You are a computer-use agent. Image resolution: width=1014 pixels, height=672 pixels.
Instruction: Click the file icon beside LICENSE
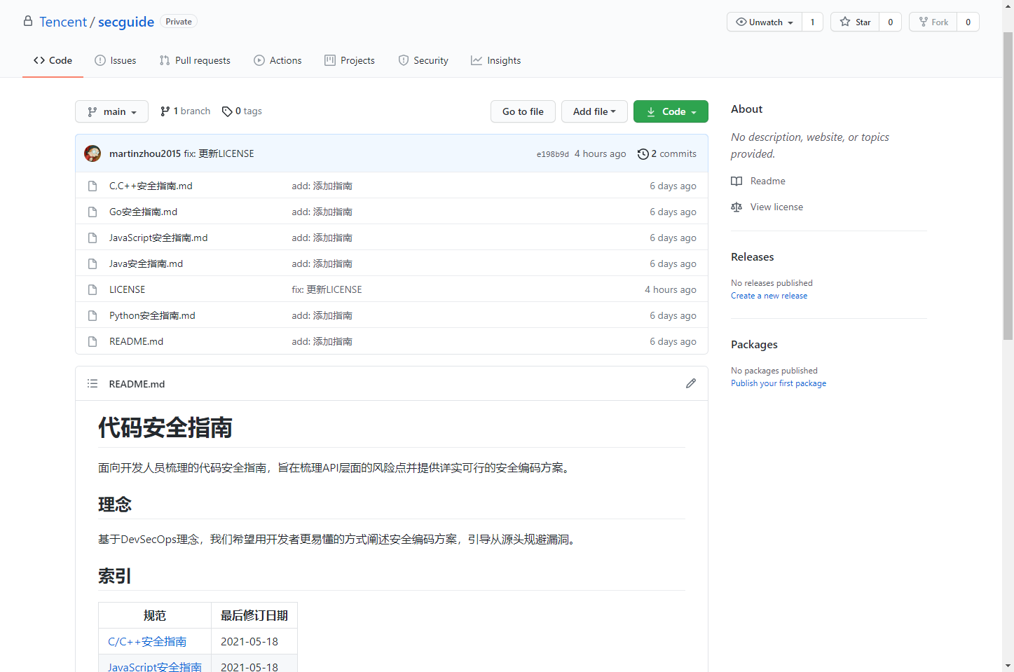[x=93, y=289]
